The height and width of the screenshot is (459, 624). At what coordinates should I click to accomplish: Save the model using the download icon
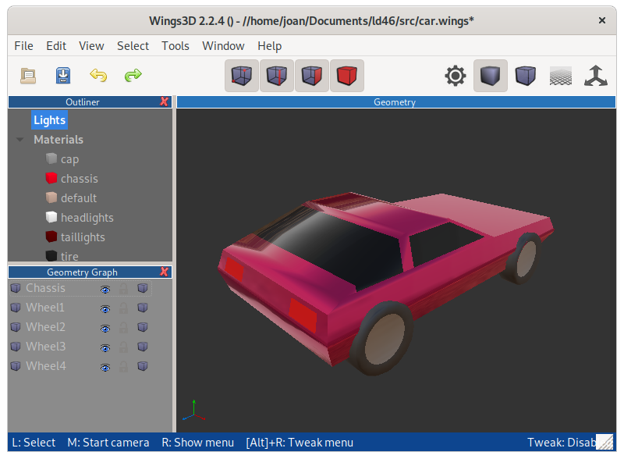point(63,75)
